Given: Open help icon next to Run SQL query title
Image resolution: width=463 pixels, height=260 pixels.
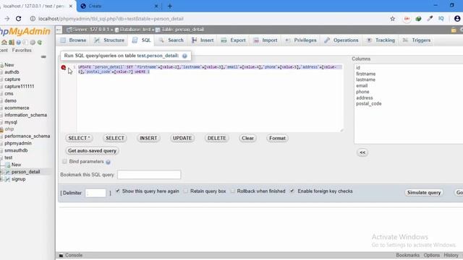Looking at the screenshot, I should 184,56.
